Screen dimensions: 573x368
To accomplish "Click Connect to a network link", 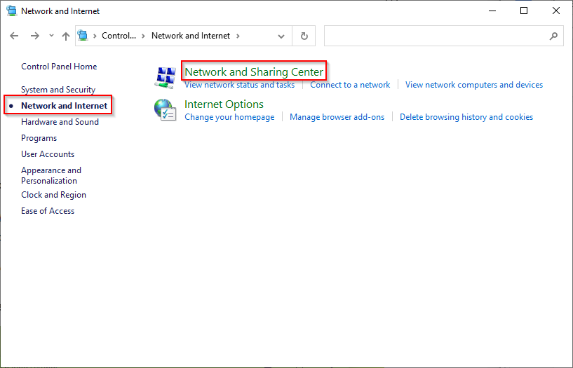I will tap(350, 85).
